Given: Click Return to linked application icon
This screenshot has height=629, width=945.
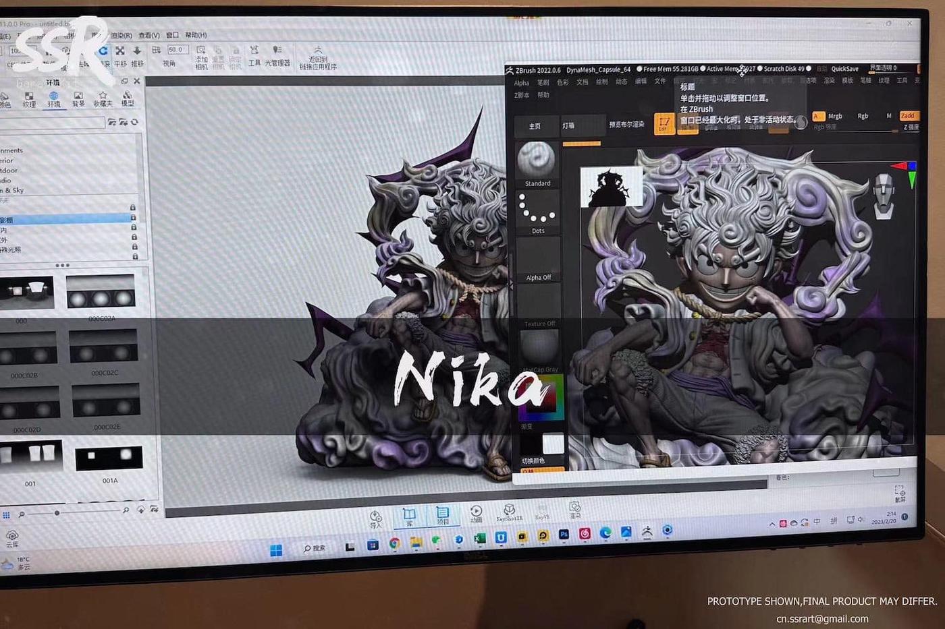Looking at the screenshot, I should [x=318, y=58].
